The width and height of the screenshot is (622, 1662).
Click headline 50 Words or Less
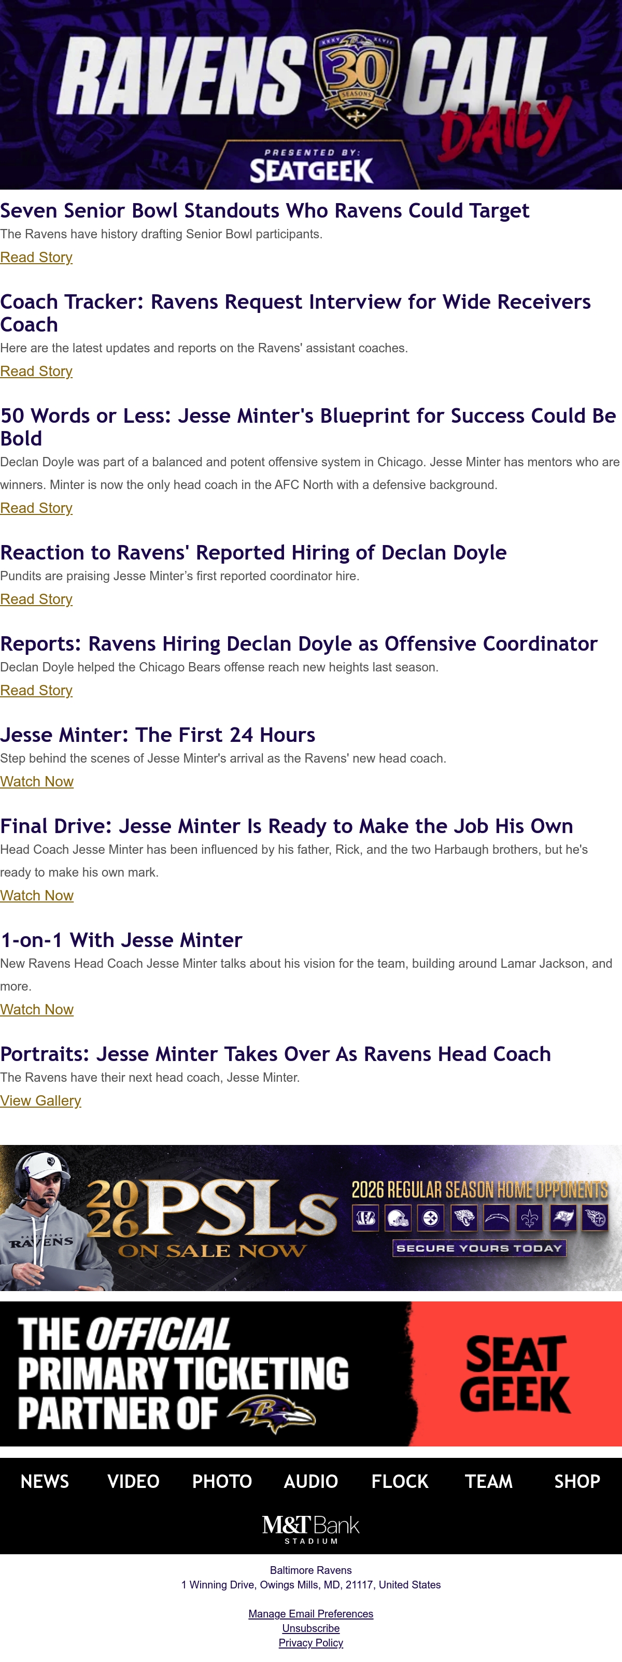point(308,427)
